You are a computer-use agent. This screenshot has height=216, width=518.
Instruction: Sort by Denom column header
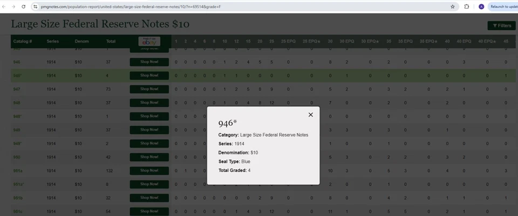(81, 42)
